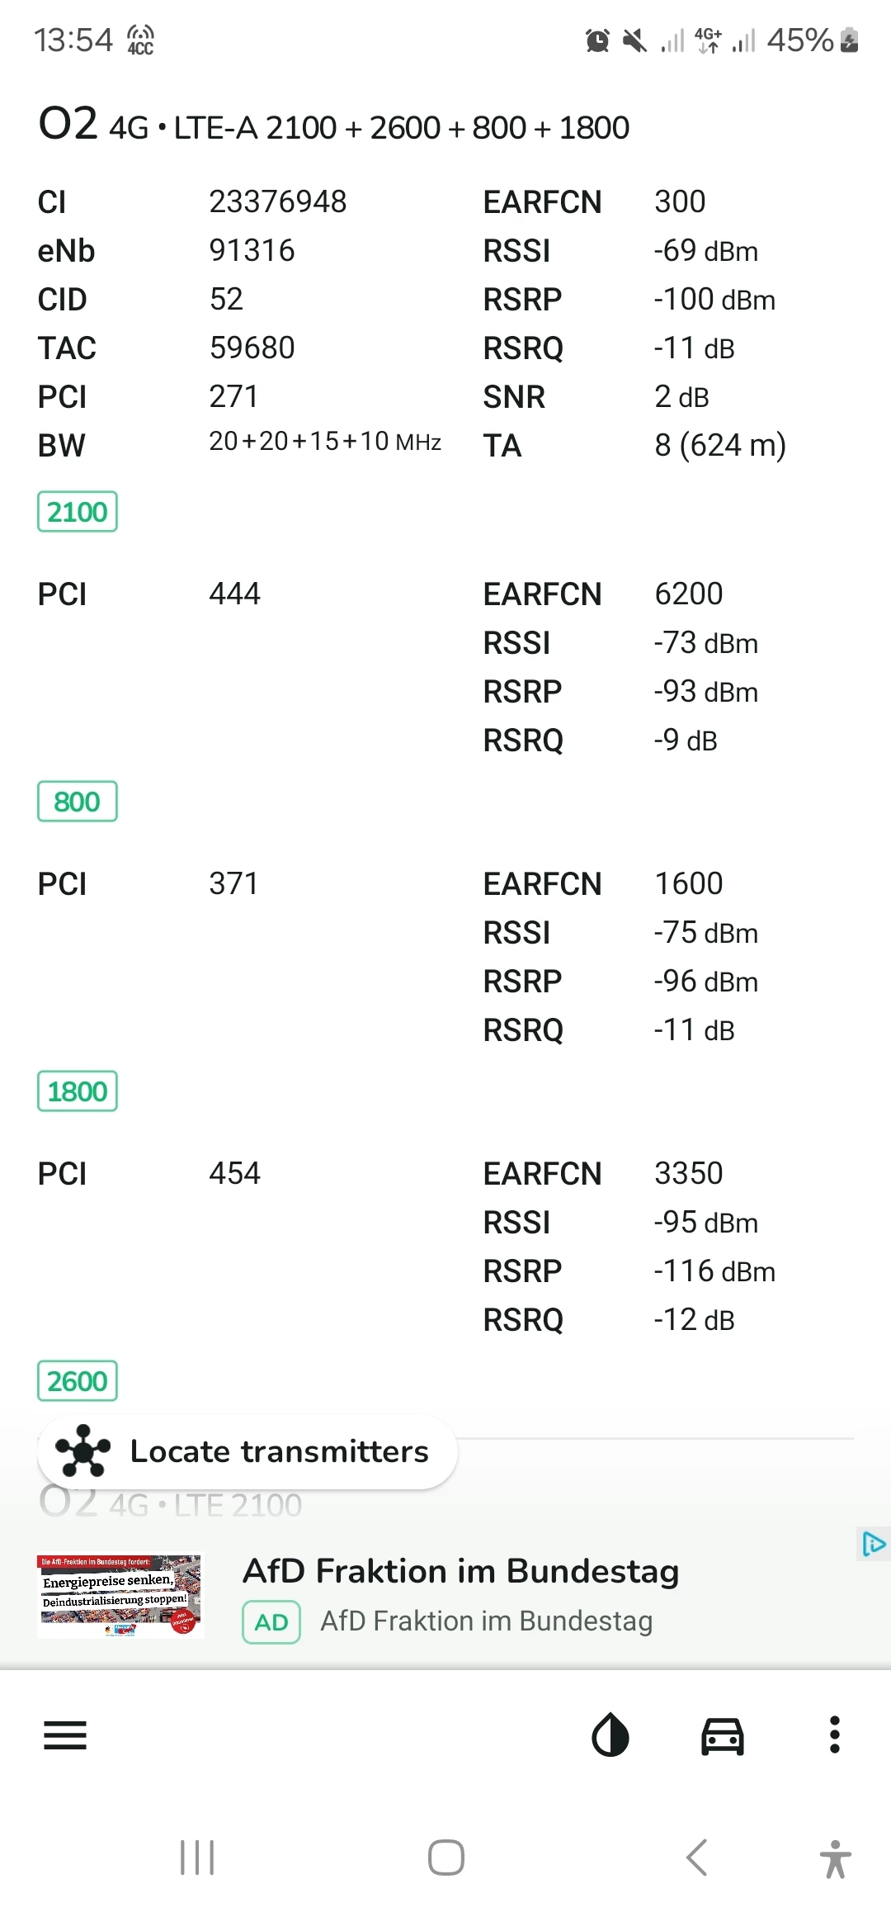The height and width of the screenshot is (1912, 891).
Task: Tap the battery icon in the status bar
Action: 849,40
